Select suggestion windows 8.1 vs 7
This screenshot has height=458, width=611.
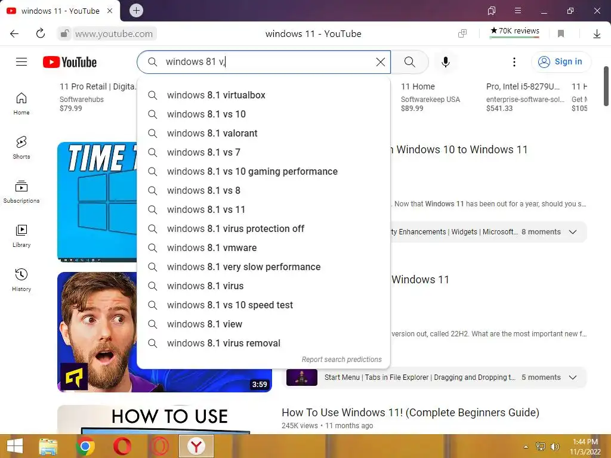[x=263, y=152]
